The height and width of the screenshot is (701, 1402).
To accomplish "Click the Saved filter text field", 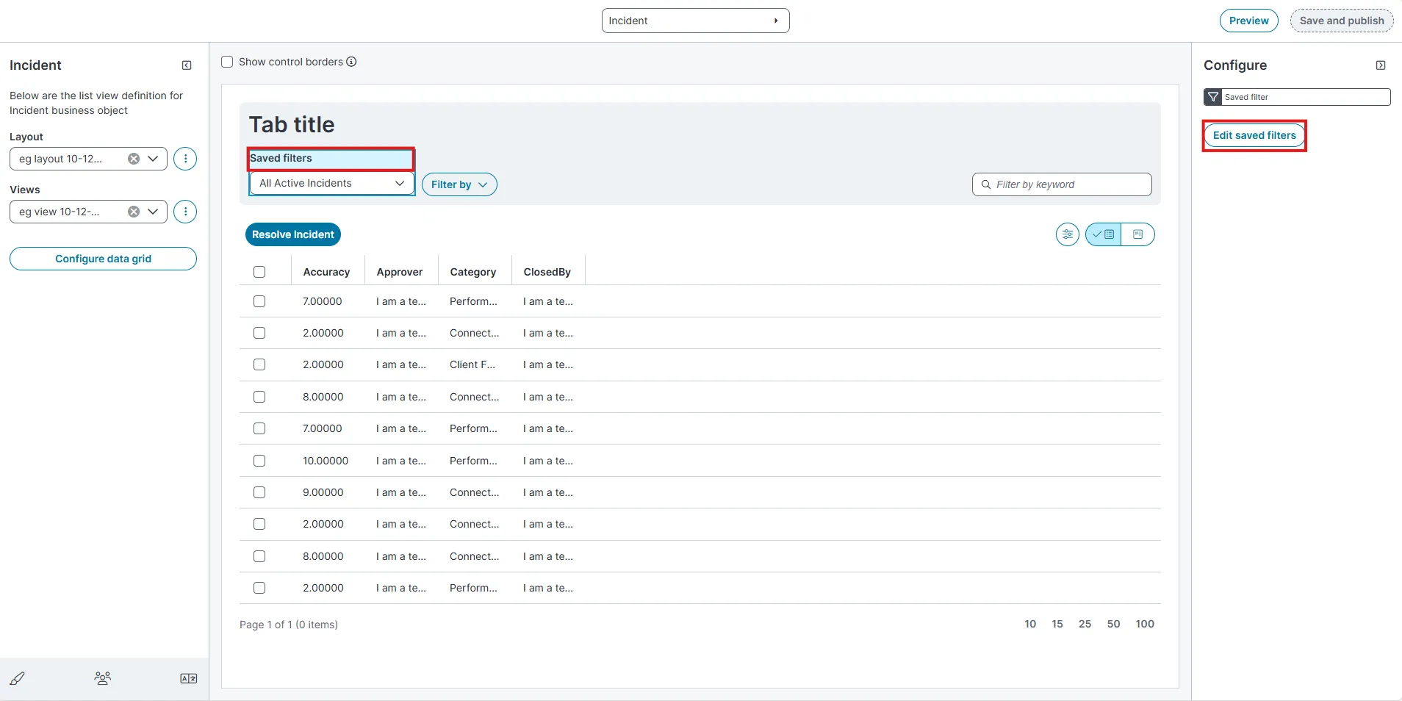I will [x=1306, y=97].
